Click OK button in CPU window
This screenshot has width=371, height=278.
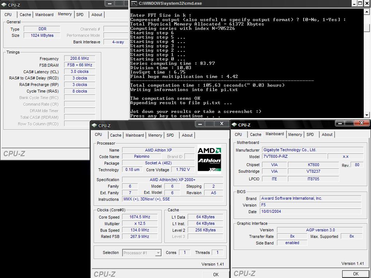[216, 274]
